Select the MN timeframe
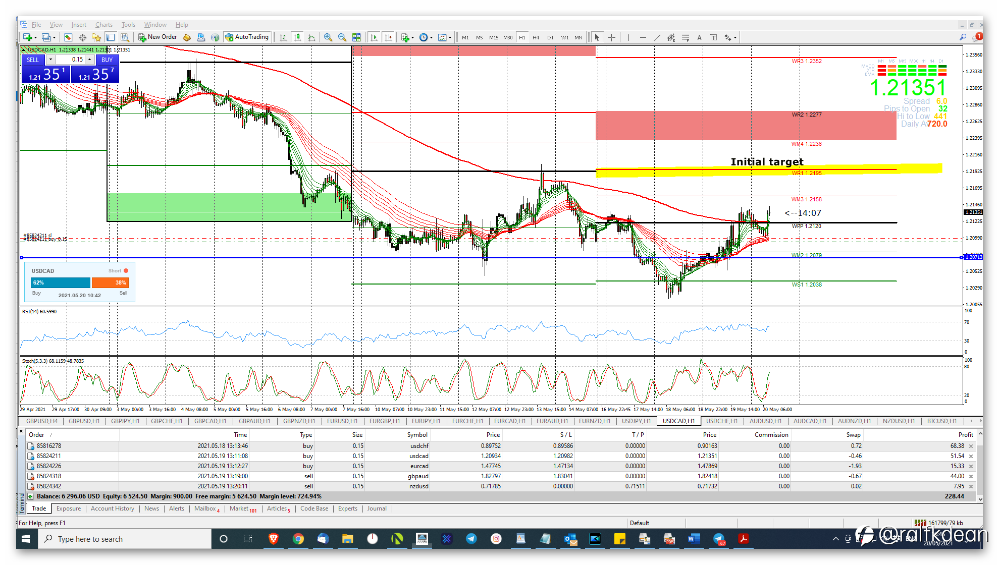This screenshot has height=565, width=999. tap(579, 37)
